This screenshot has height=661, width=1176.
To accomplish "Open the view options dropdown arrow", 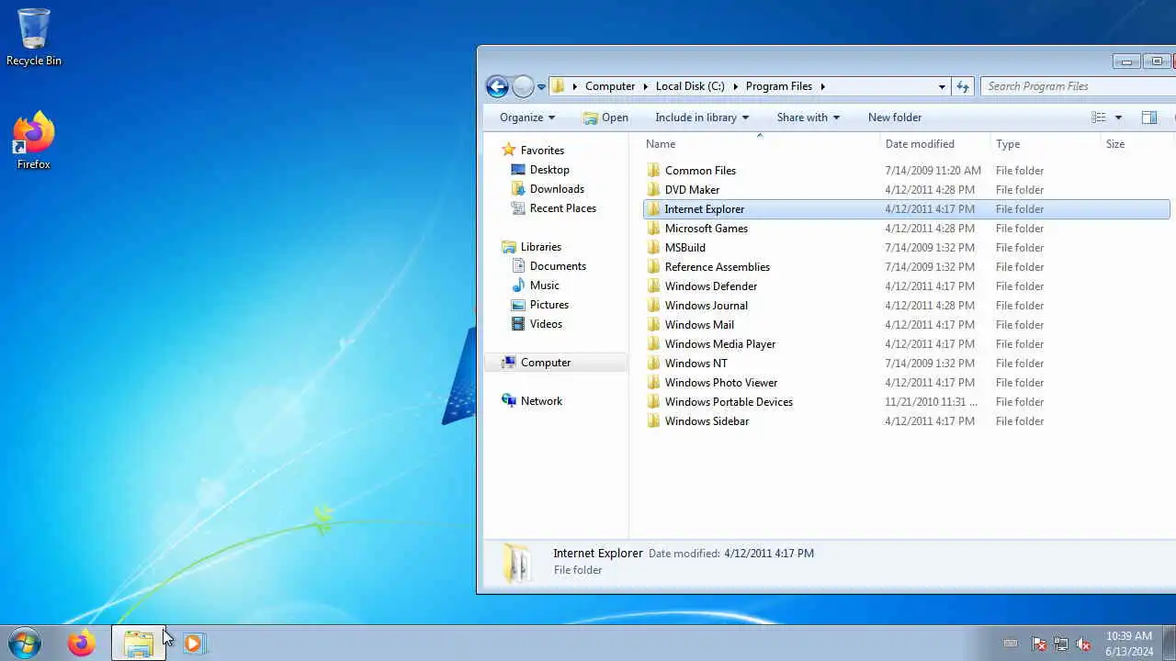I will tap(1118, 118).
